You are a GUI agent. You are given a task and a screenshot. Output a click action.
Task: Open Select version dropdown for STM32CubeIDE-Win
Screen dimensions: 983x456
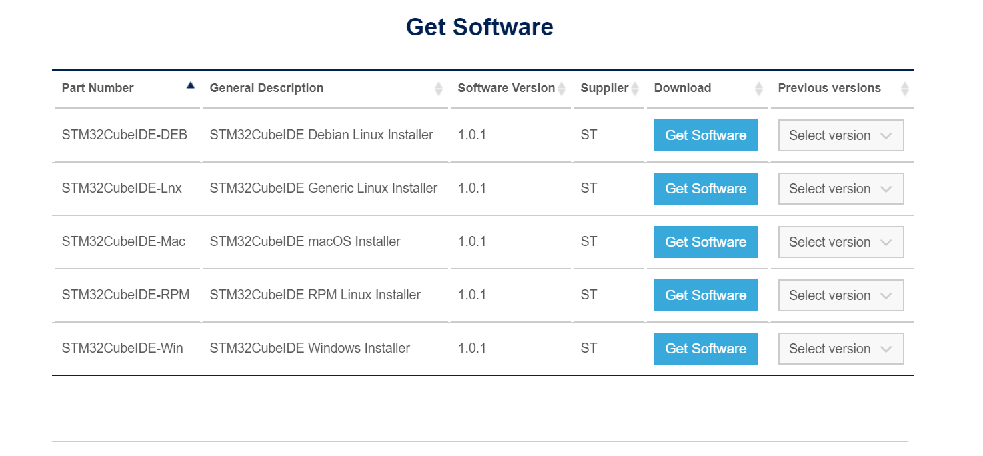tap(840, 349)
